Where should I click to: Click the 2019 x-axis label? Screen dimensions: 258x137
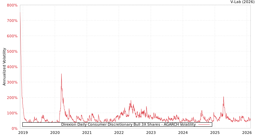click(x=23, y=133)
